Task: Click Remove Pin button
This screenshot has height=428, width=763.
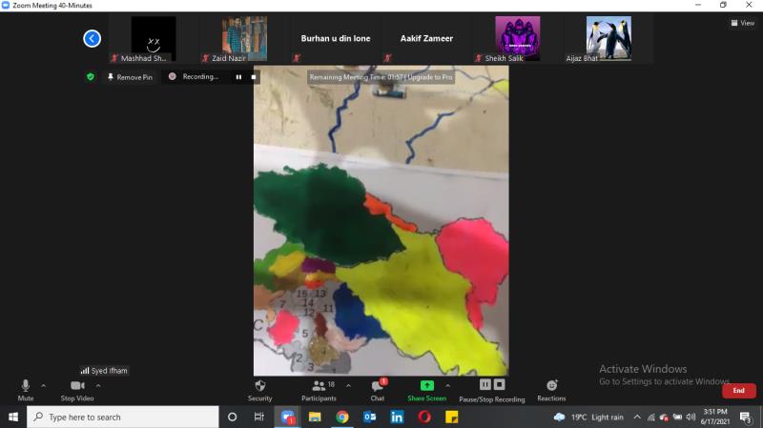Action: coord(130,77)
